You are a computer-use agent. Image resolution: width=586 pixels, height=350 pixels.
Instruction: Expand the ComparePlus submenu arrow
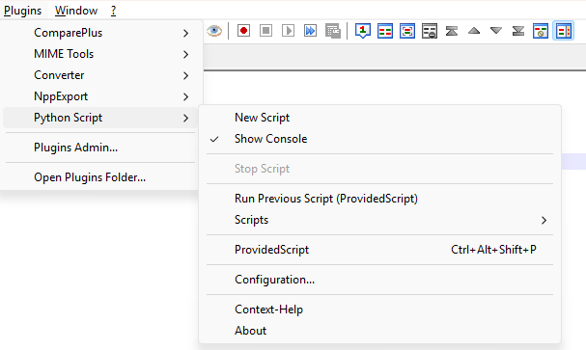click(185, 33)
